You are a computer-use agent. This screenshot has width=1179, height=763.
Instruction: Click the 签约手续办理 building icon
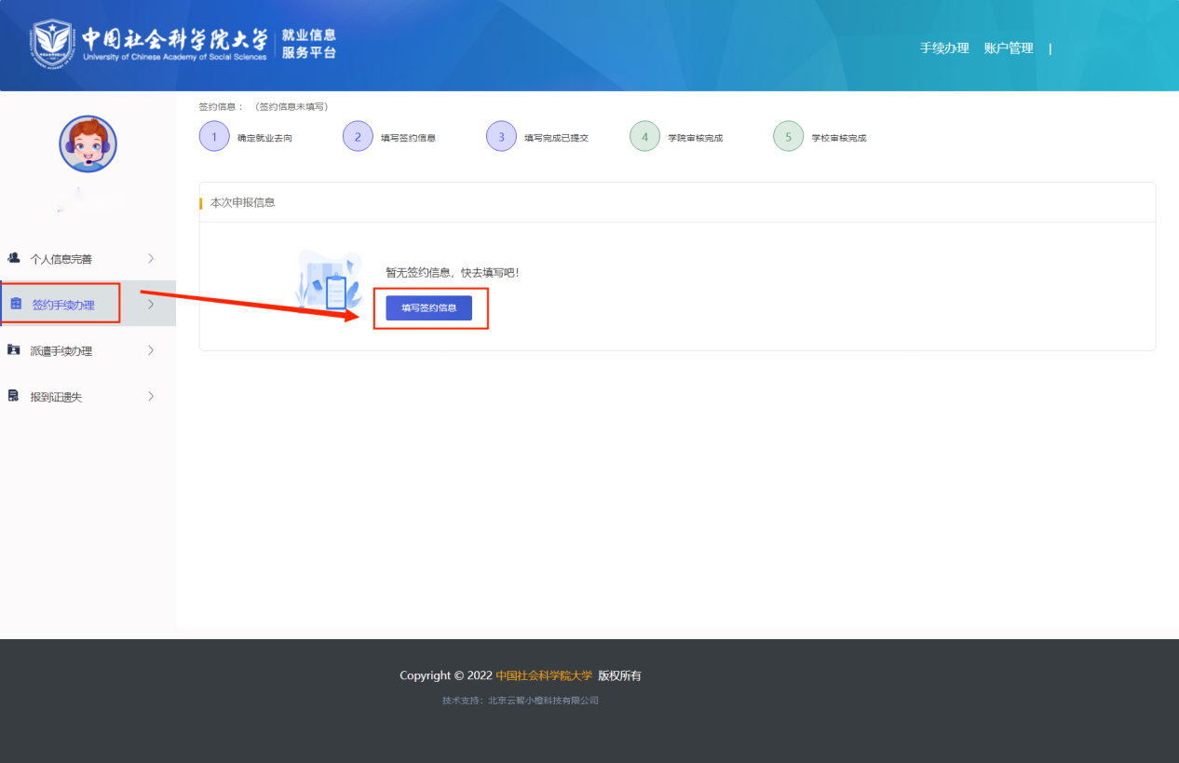[16, 304]
